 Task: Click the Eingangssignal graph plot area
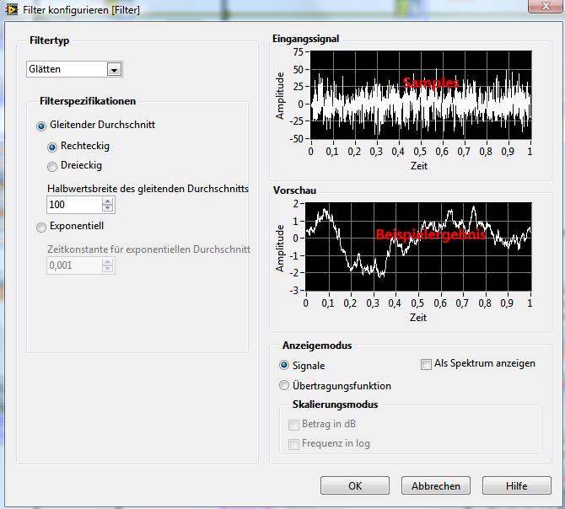click(421, 94)
